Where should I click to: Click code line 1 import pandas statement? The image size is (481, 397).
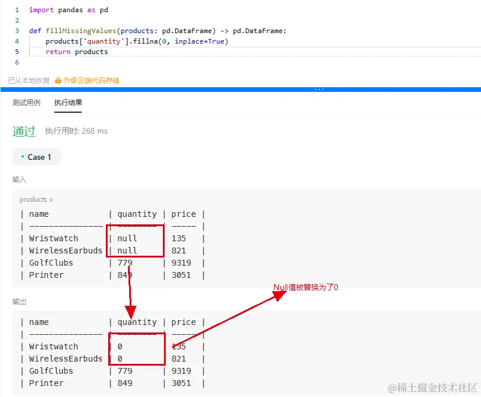[69, 10]
